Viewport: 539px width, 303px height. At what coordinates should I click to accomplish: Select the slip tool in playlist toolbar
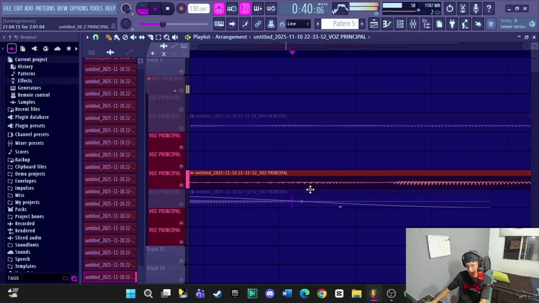(142, 37)
